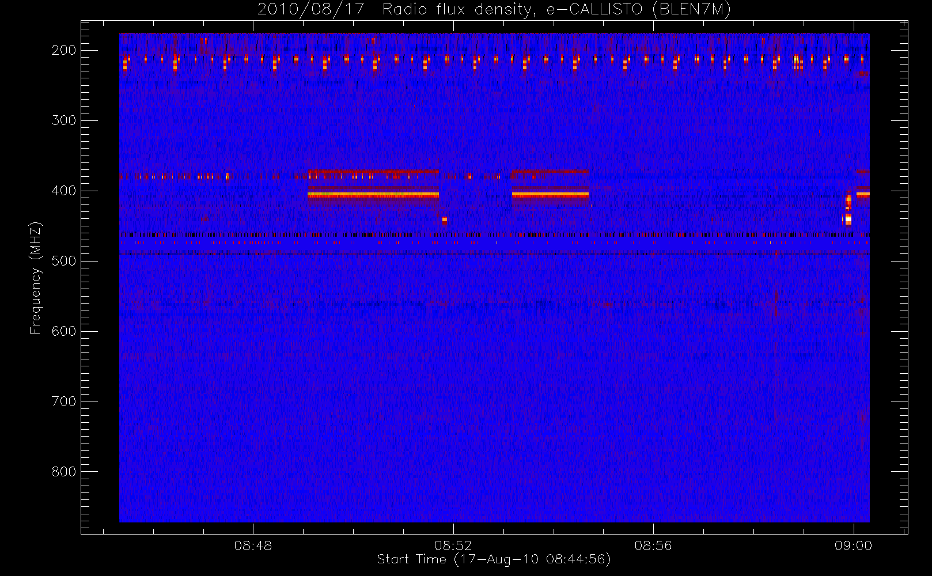The image size is (932, 576).
Task: Click the 'Frequency (MHZ)' axis label
Action: (x=36, y=278)
